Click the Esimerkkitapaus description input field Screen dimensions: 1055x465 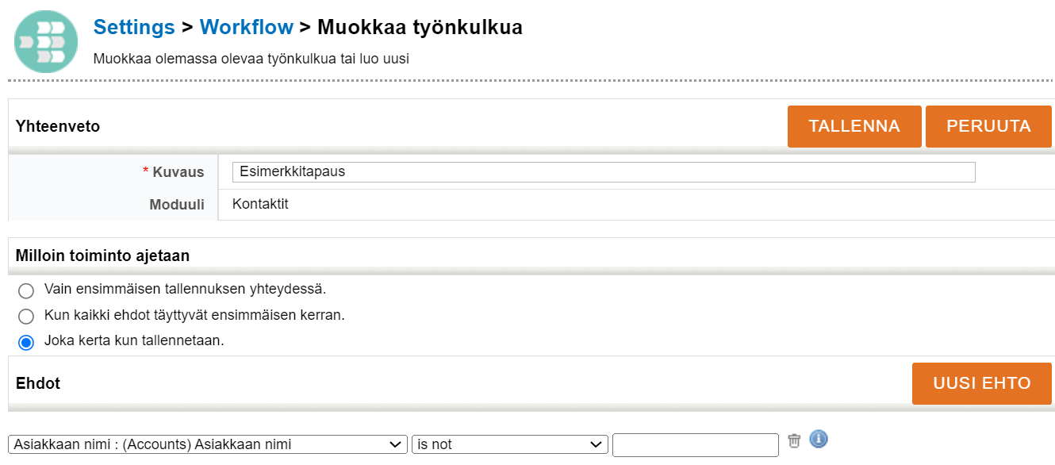603,172
